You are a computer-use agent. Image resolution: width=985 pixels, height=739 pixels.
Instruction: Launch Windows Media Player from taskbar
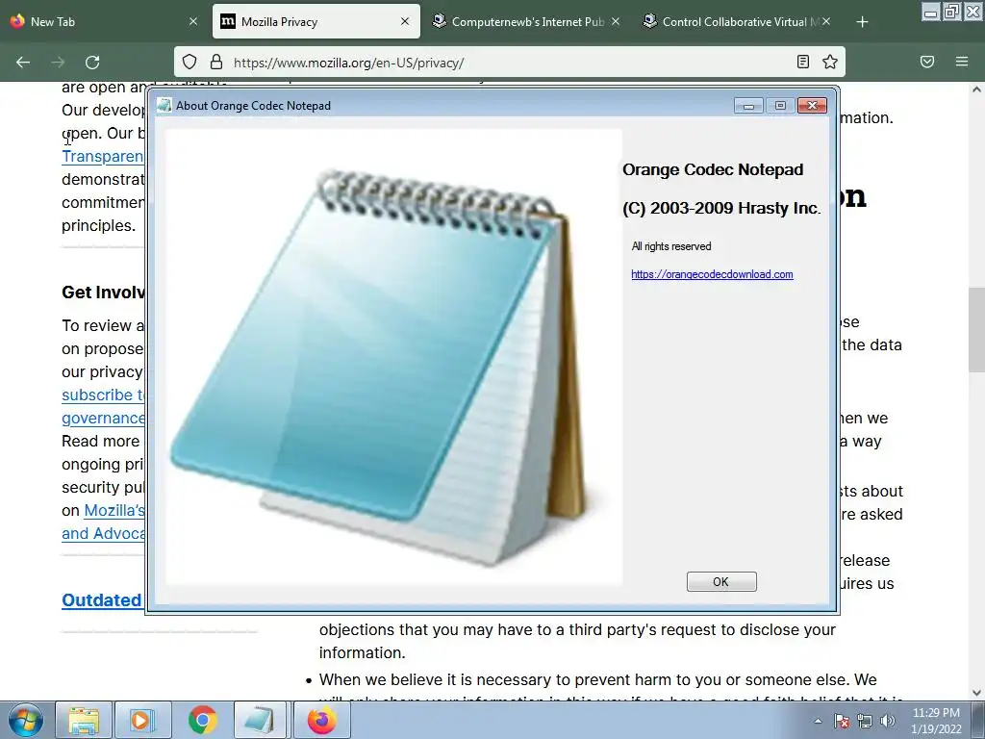141,720
